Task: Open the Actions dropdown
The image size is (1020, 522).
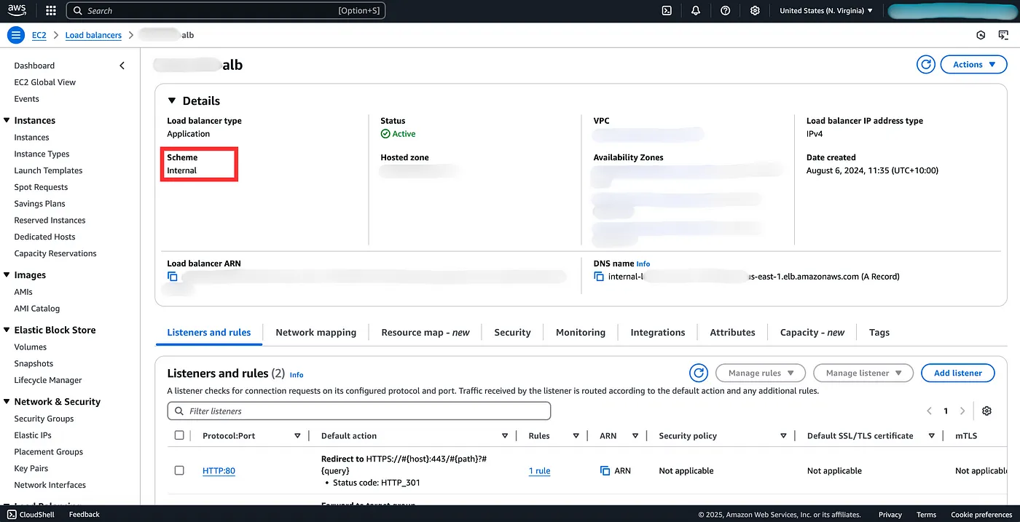Action: click(x=973, y=65)
